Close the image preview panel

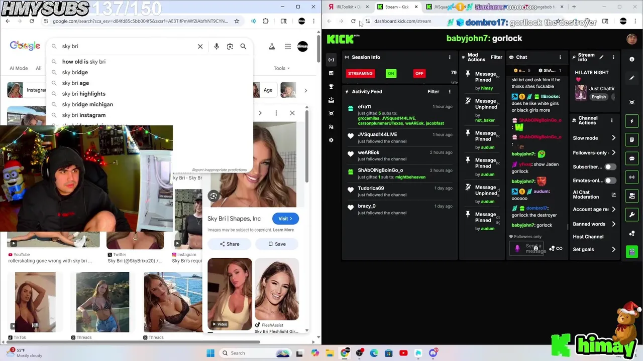(x=292, y=113)
